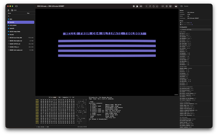The image size is (218, 135).
Task: Click the record button in toolbar
Action: pos(134,6)
